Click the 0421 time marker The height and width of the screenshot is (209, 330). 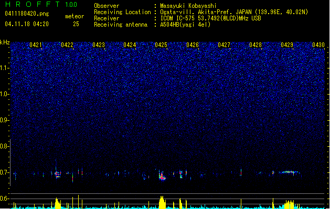click(36, 45)
